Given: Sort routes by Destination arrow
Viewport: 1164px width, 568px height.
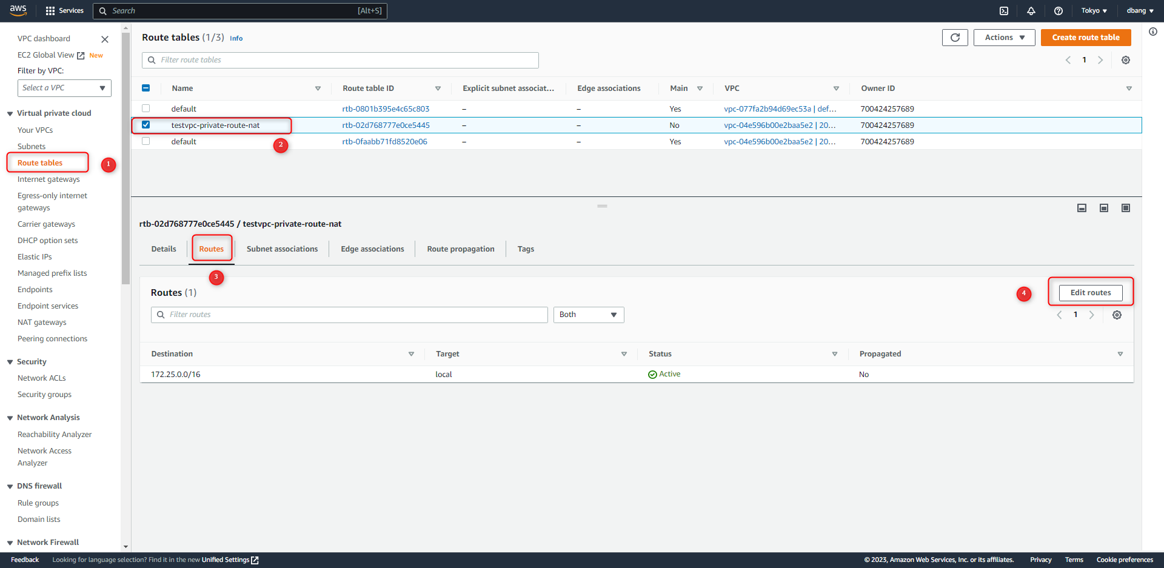Looking at the screenshot, I should (x=411, y=354).
